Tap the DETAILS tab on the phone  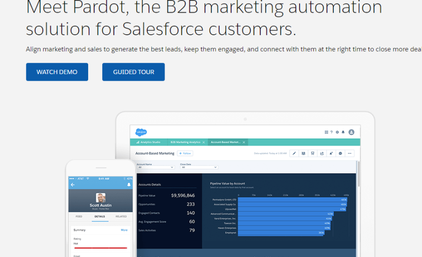pos(100,217)
